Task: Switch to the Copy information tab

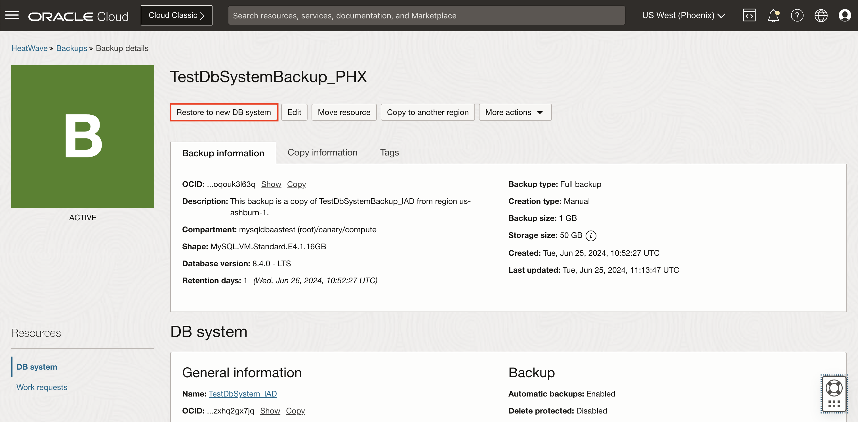Action: point(322,152)
